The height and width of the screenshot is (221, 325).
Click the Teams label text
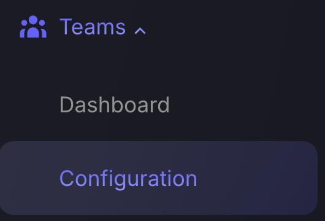[x=93, y=27]
